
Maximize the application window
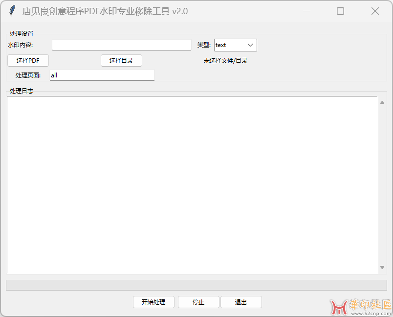tap(340, 11)
